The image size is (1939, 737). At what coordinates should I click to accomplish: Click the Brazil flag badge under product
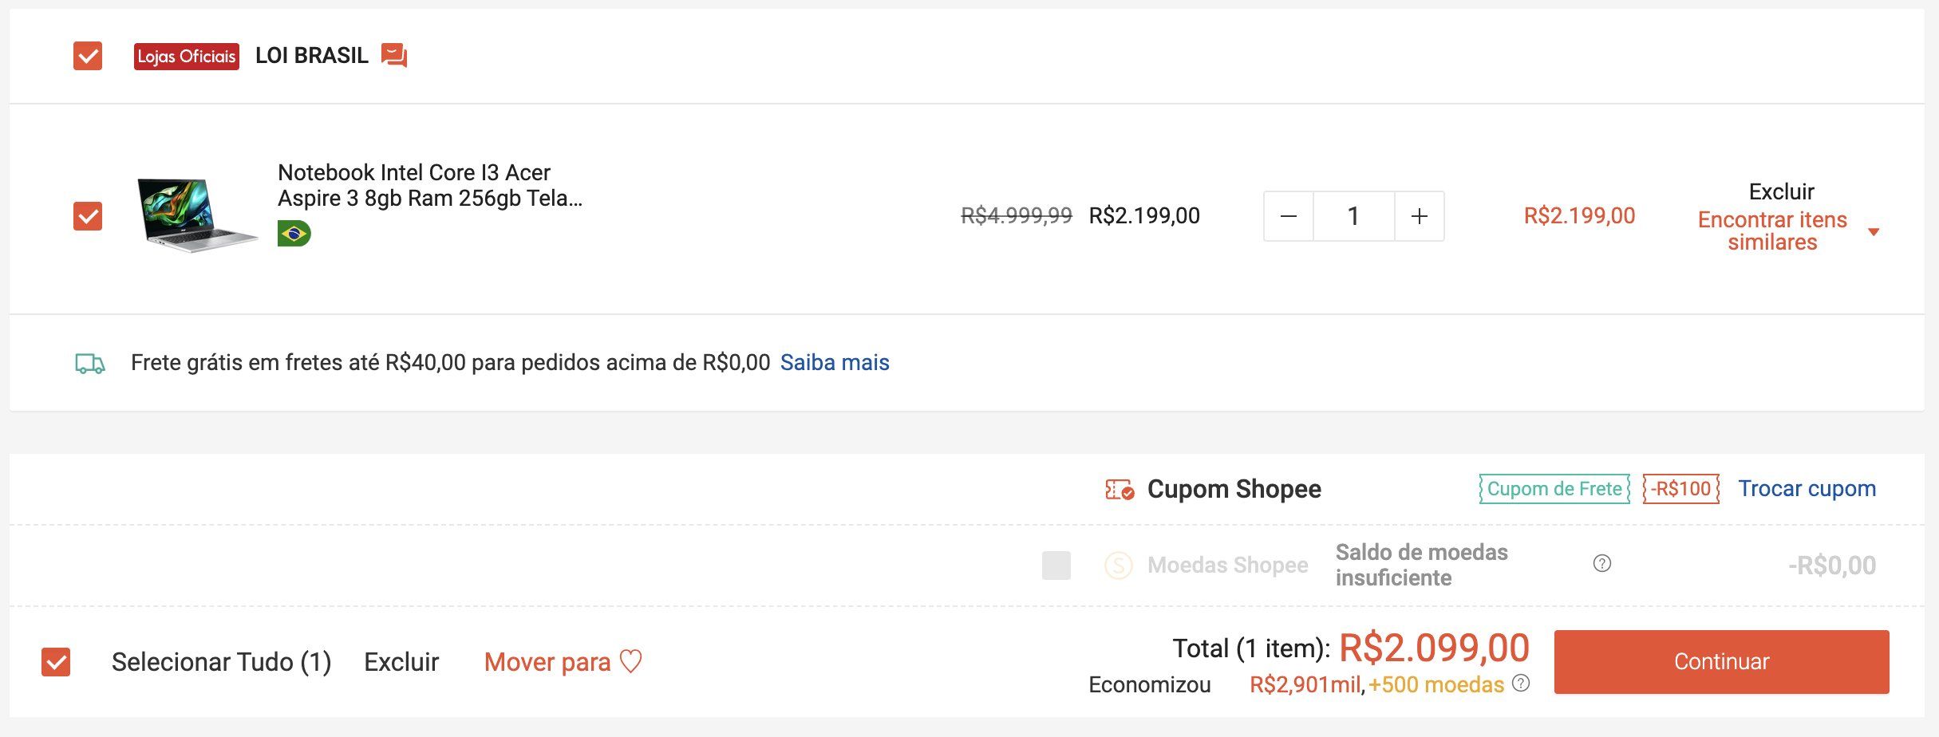(294, 234)
